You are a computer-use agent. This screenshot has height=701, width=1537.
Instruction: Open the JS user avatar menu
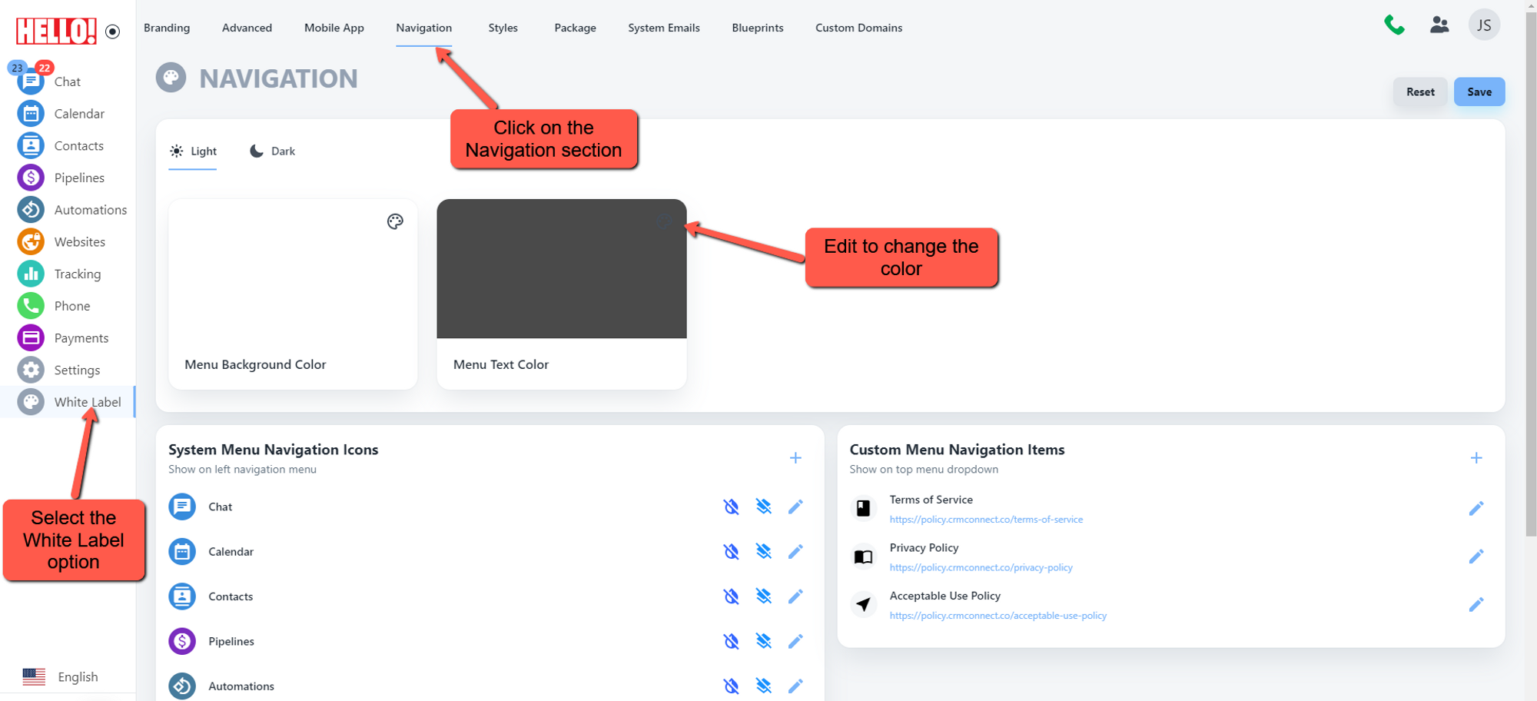coord(1483,25)
